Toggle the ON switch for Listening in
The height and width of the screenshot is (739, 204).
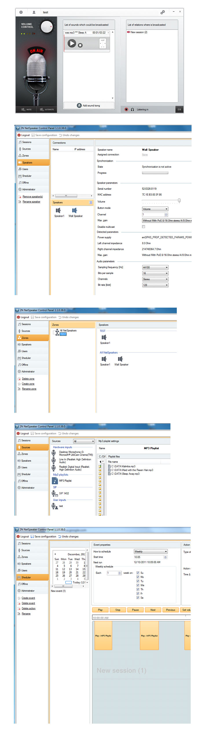pos(179,110)
